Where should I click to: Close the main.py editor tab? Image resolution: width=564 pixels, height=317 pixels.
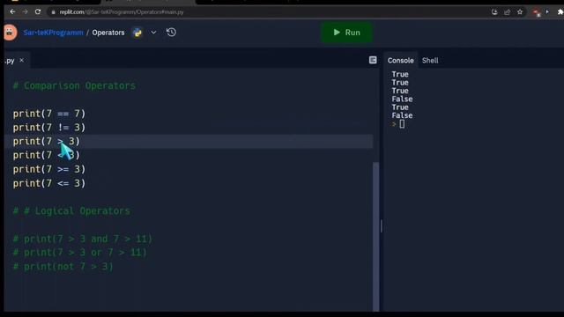(21, 60)
